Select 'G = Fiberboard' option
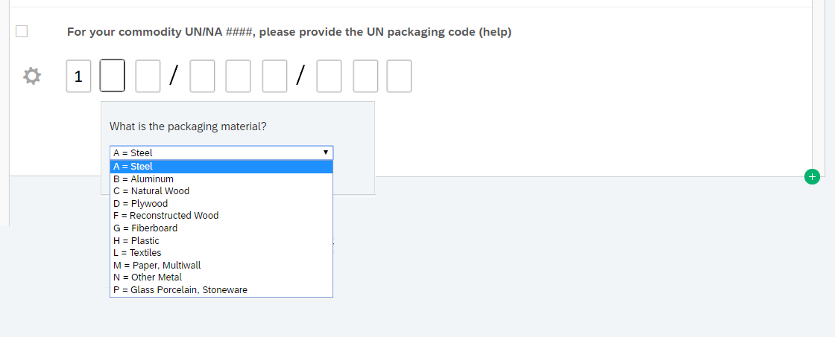This screenshot has width=835, height=337. (221, 228)
